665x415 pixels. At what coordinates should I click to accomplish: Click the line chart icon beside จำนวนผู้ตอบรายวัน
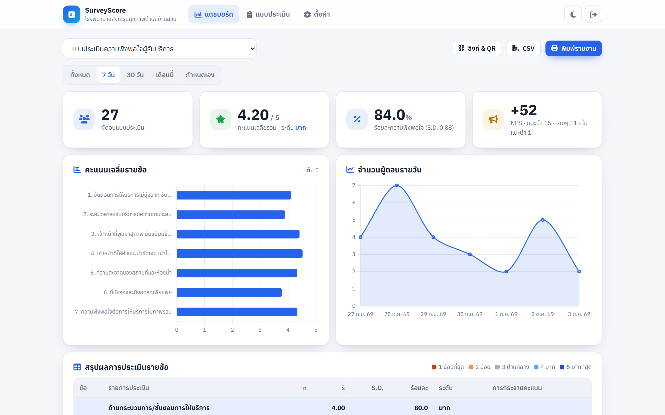click(x=350, y=170)
